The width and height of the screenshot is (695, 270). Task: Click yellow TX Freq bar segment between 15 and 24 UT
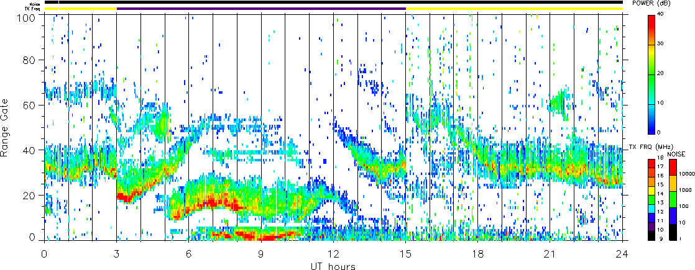coord(514,9)
